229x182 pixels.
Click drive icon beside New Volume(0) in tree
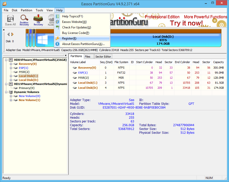click(x=16, y=96)
